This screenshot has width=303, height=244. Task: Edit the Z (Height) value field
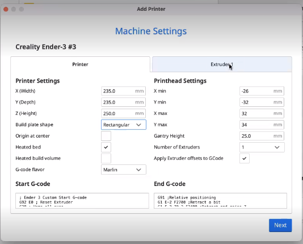click(123, 114)
